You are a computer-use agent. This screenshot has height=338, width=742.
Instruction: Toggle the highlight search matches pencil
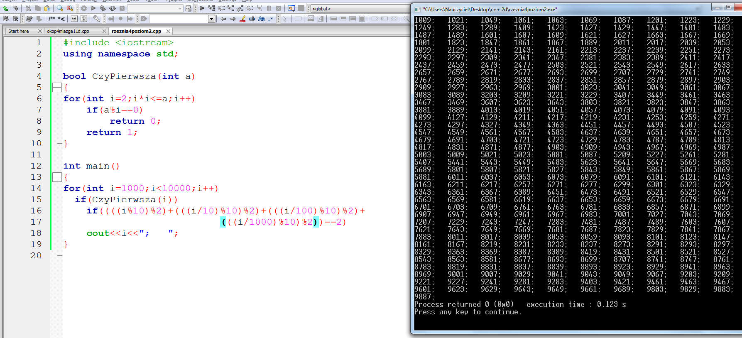tap(242, 19)
